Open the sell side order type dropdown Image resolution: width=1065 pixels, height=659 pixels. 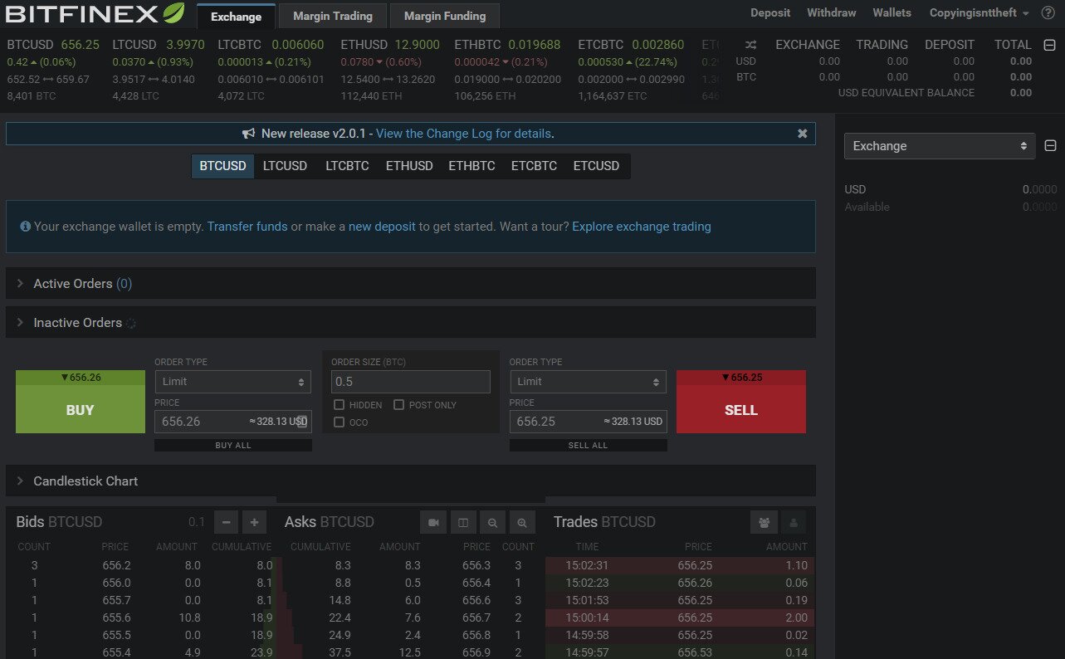point(588,382)
